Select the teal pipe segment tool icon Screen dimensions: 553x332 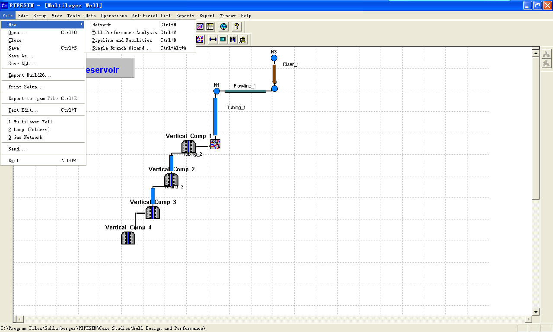coord(223,39)
